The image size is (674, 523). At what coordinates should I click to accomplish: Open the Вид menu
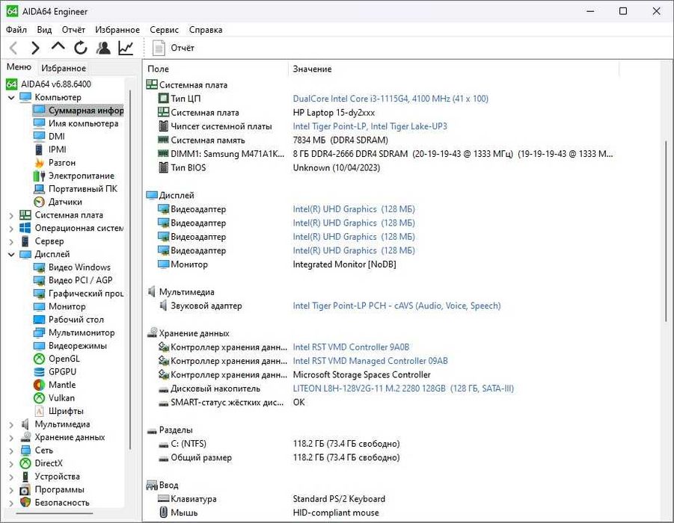pos(44,30)
